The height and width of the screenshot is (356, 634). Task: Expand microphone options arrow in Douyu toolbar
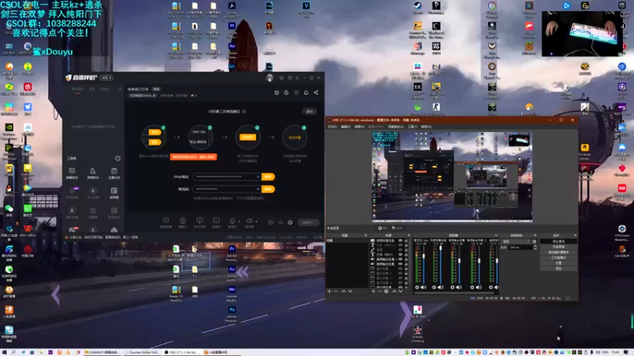239,222
